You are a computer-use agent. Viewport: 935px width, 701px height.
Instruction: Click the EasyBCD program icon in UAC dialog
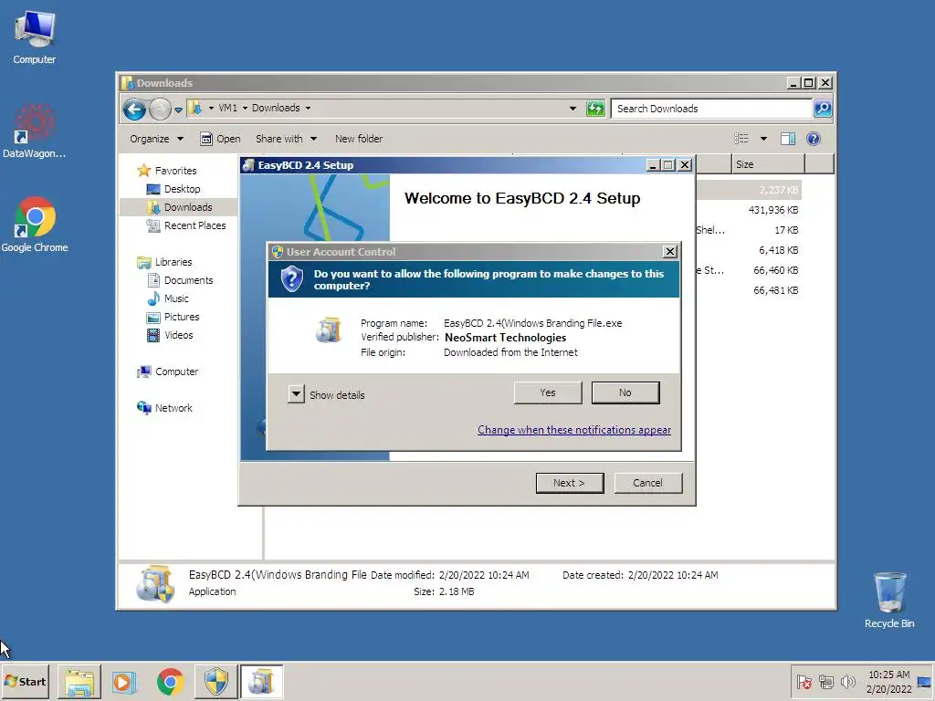tap(329, 330)
